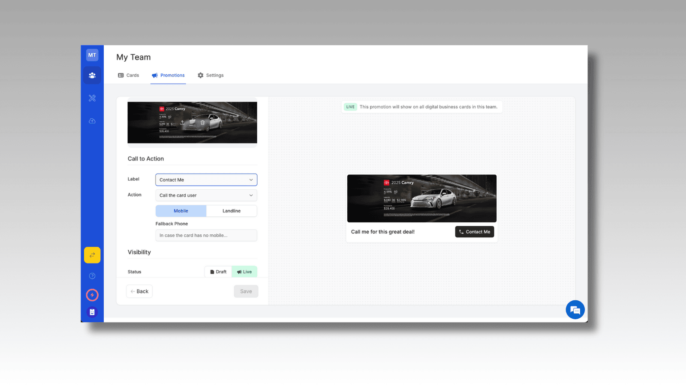Image resolution: width=686 pixels, height=386 pixels.
Task: Open the help question mark icon
Action: click(x=92, y=276)
